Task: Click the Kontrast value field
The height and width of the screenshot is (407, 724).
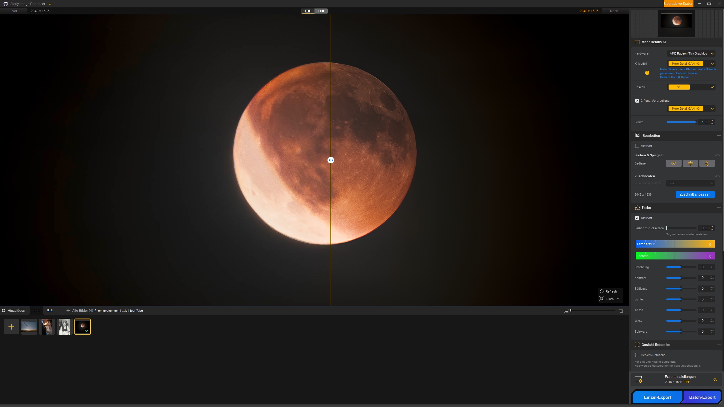Action: [703, 278]
